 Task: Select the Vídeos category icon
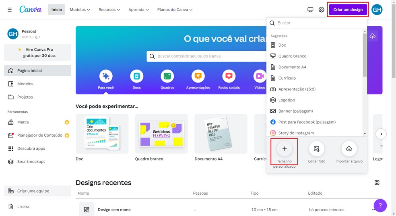point(260,76)
